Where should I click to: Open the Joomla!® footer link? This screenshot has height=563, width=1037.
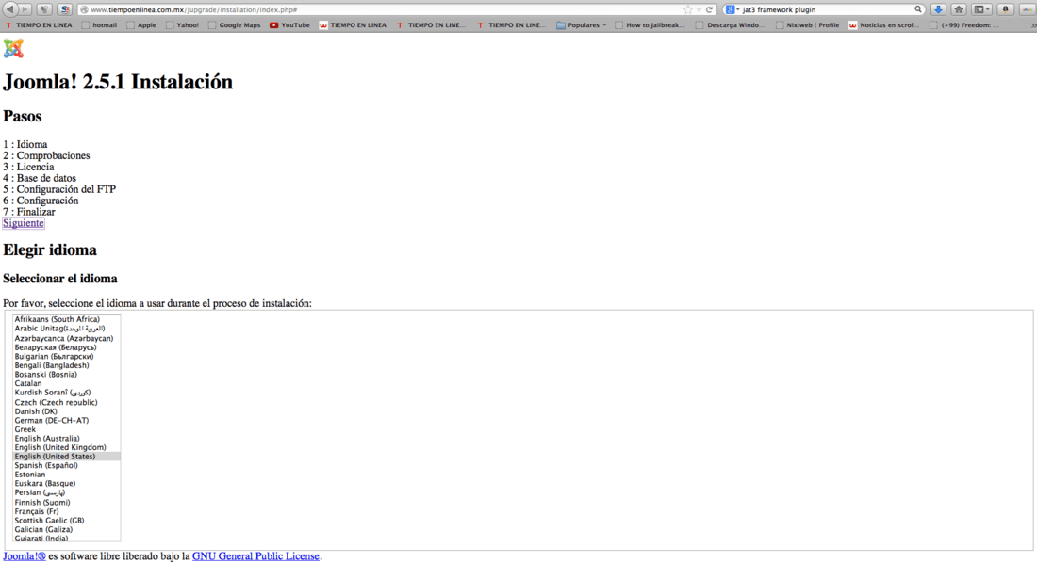pyautogui.click(x=25, y=556)
